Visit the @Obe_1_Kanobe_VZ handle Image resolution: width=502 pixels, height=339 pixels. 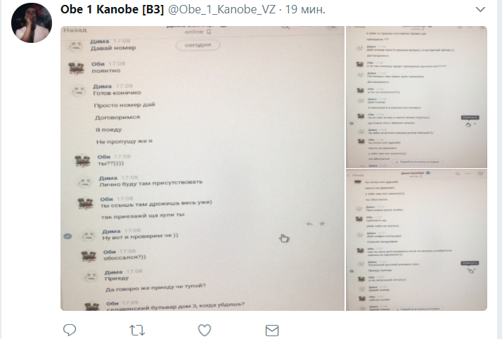tap(221, 10)
